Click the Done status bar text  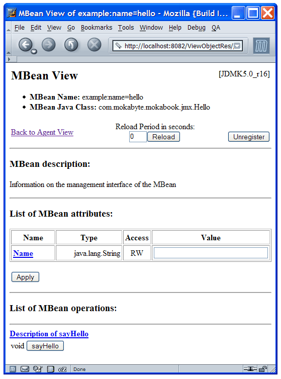pos(79,369)
